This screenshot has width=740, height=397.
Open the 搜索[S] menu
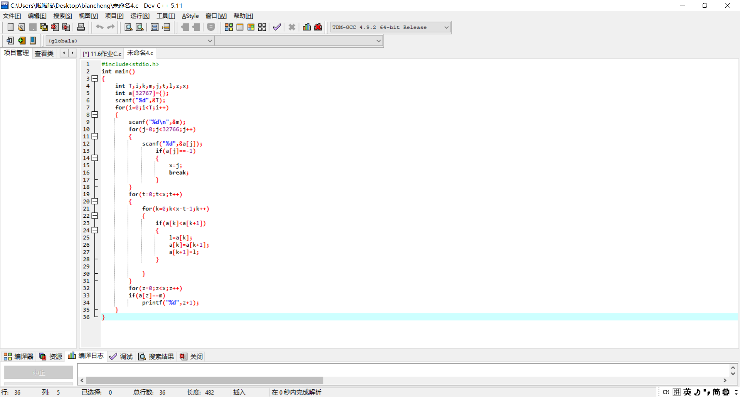click(62, 16)
